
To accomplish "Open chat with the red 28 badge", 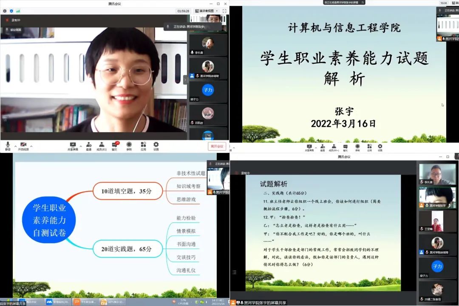I will [115, 146].
